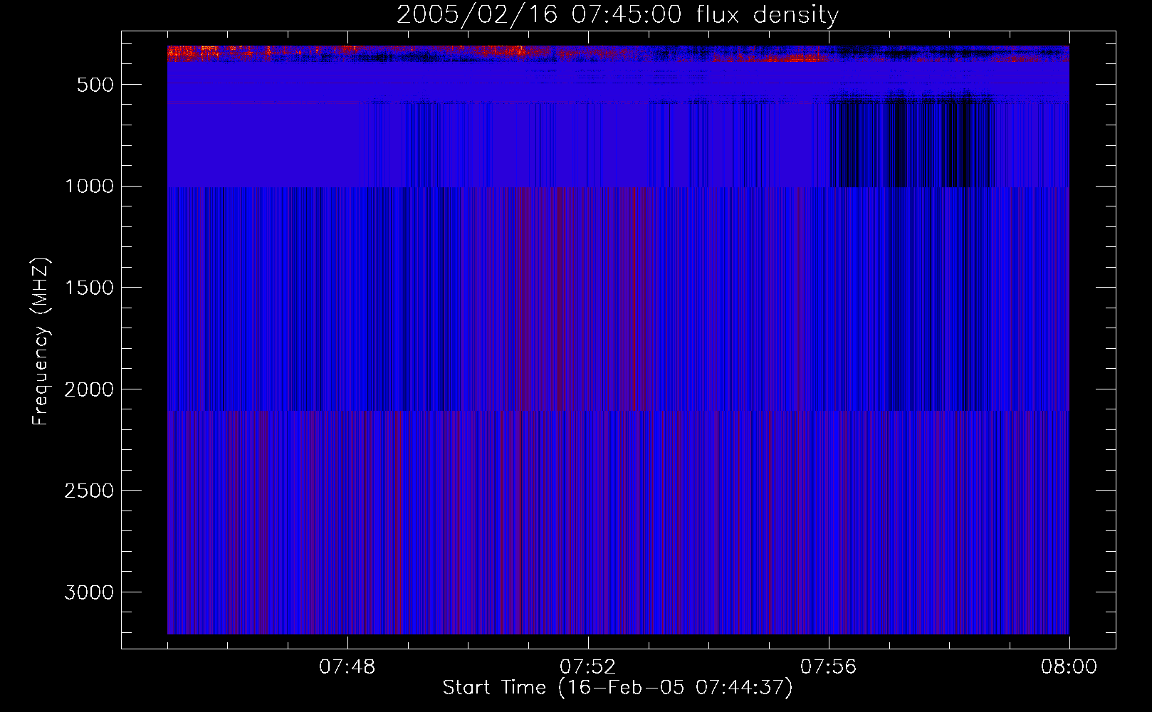Click the 1500 frequency tick label

coord(89,288)
